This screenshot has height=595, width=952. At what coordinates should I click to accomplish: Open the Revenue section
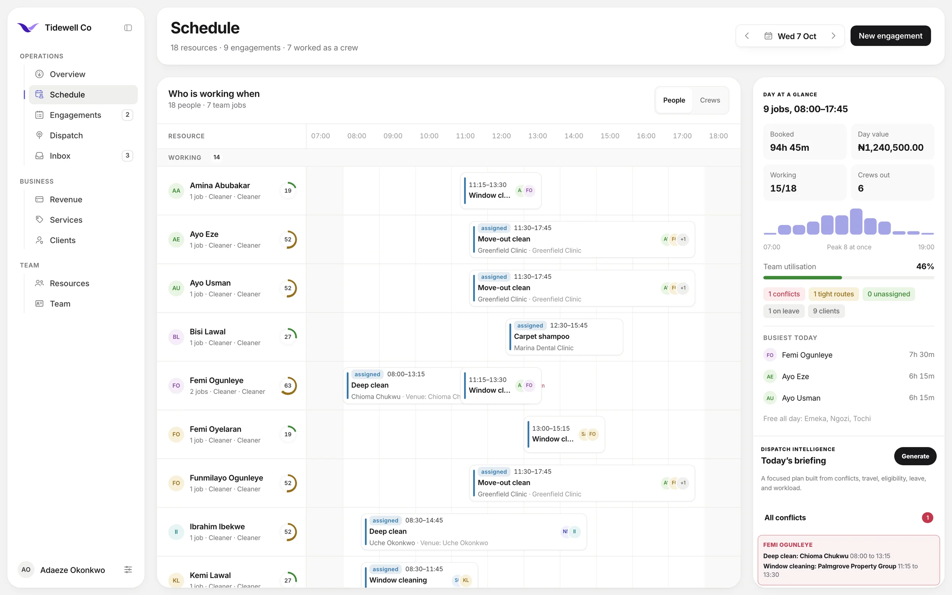[x=83, y=200]
